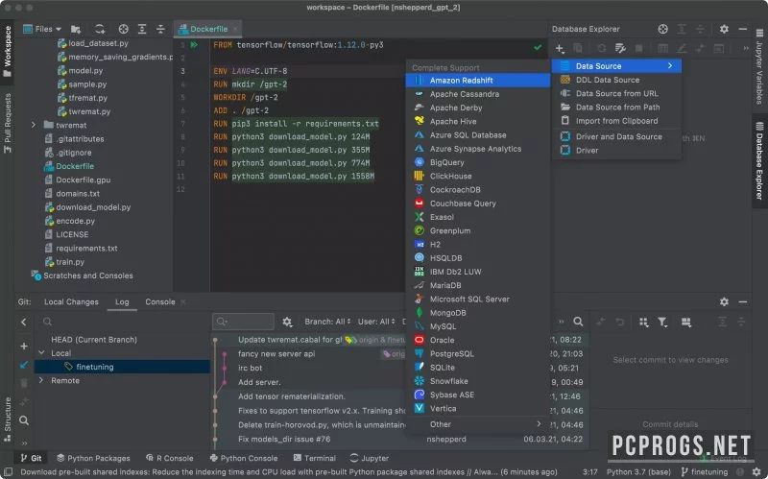The height and width of the screenshot is (479, 768).
Task: Open Jupyter tool window
Action: (x=370, y=458)
